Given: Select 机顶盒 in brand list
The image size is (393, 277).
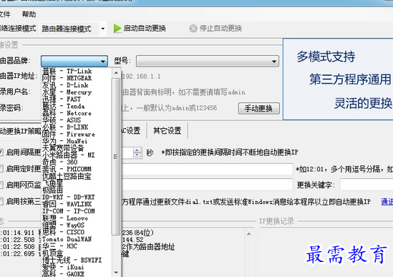Looking at the screenshot, I should click(76, 253).
